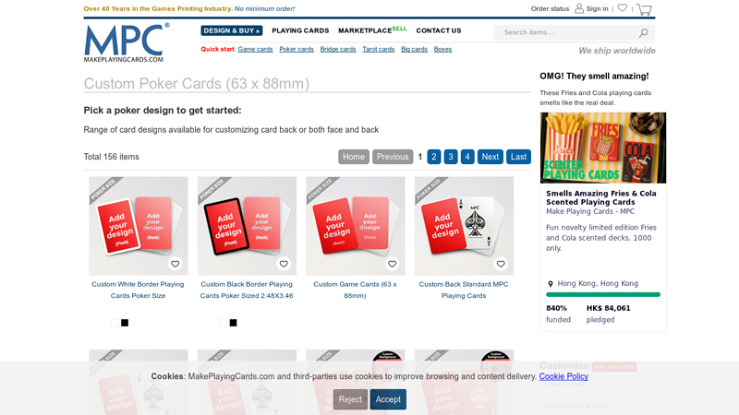Image resolution: width=739 pixels, height=415 pixels.
Task: Select black swatch under Black Border cards
Action: point(234,323)
